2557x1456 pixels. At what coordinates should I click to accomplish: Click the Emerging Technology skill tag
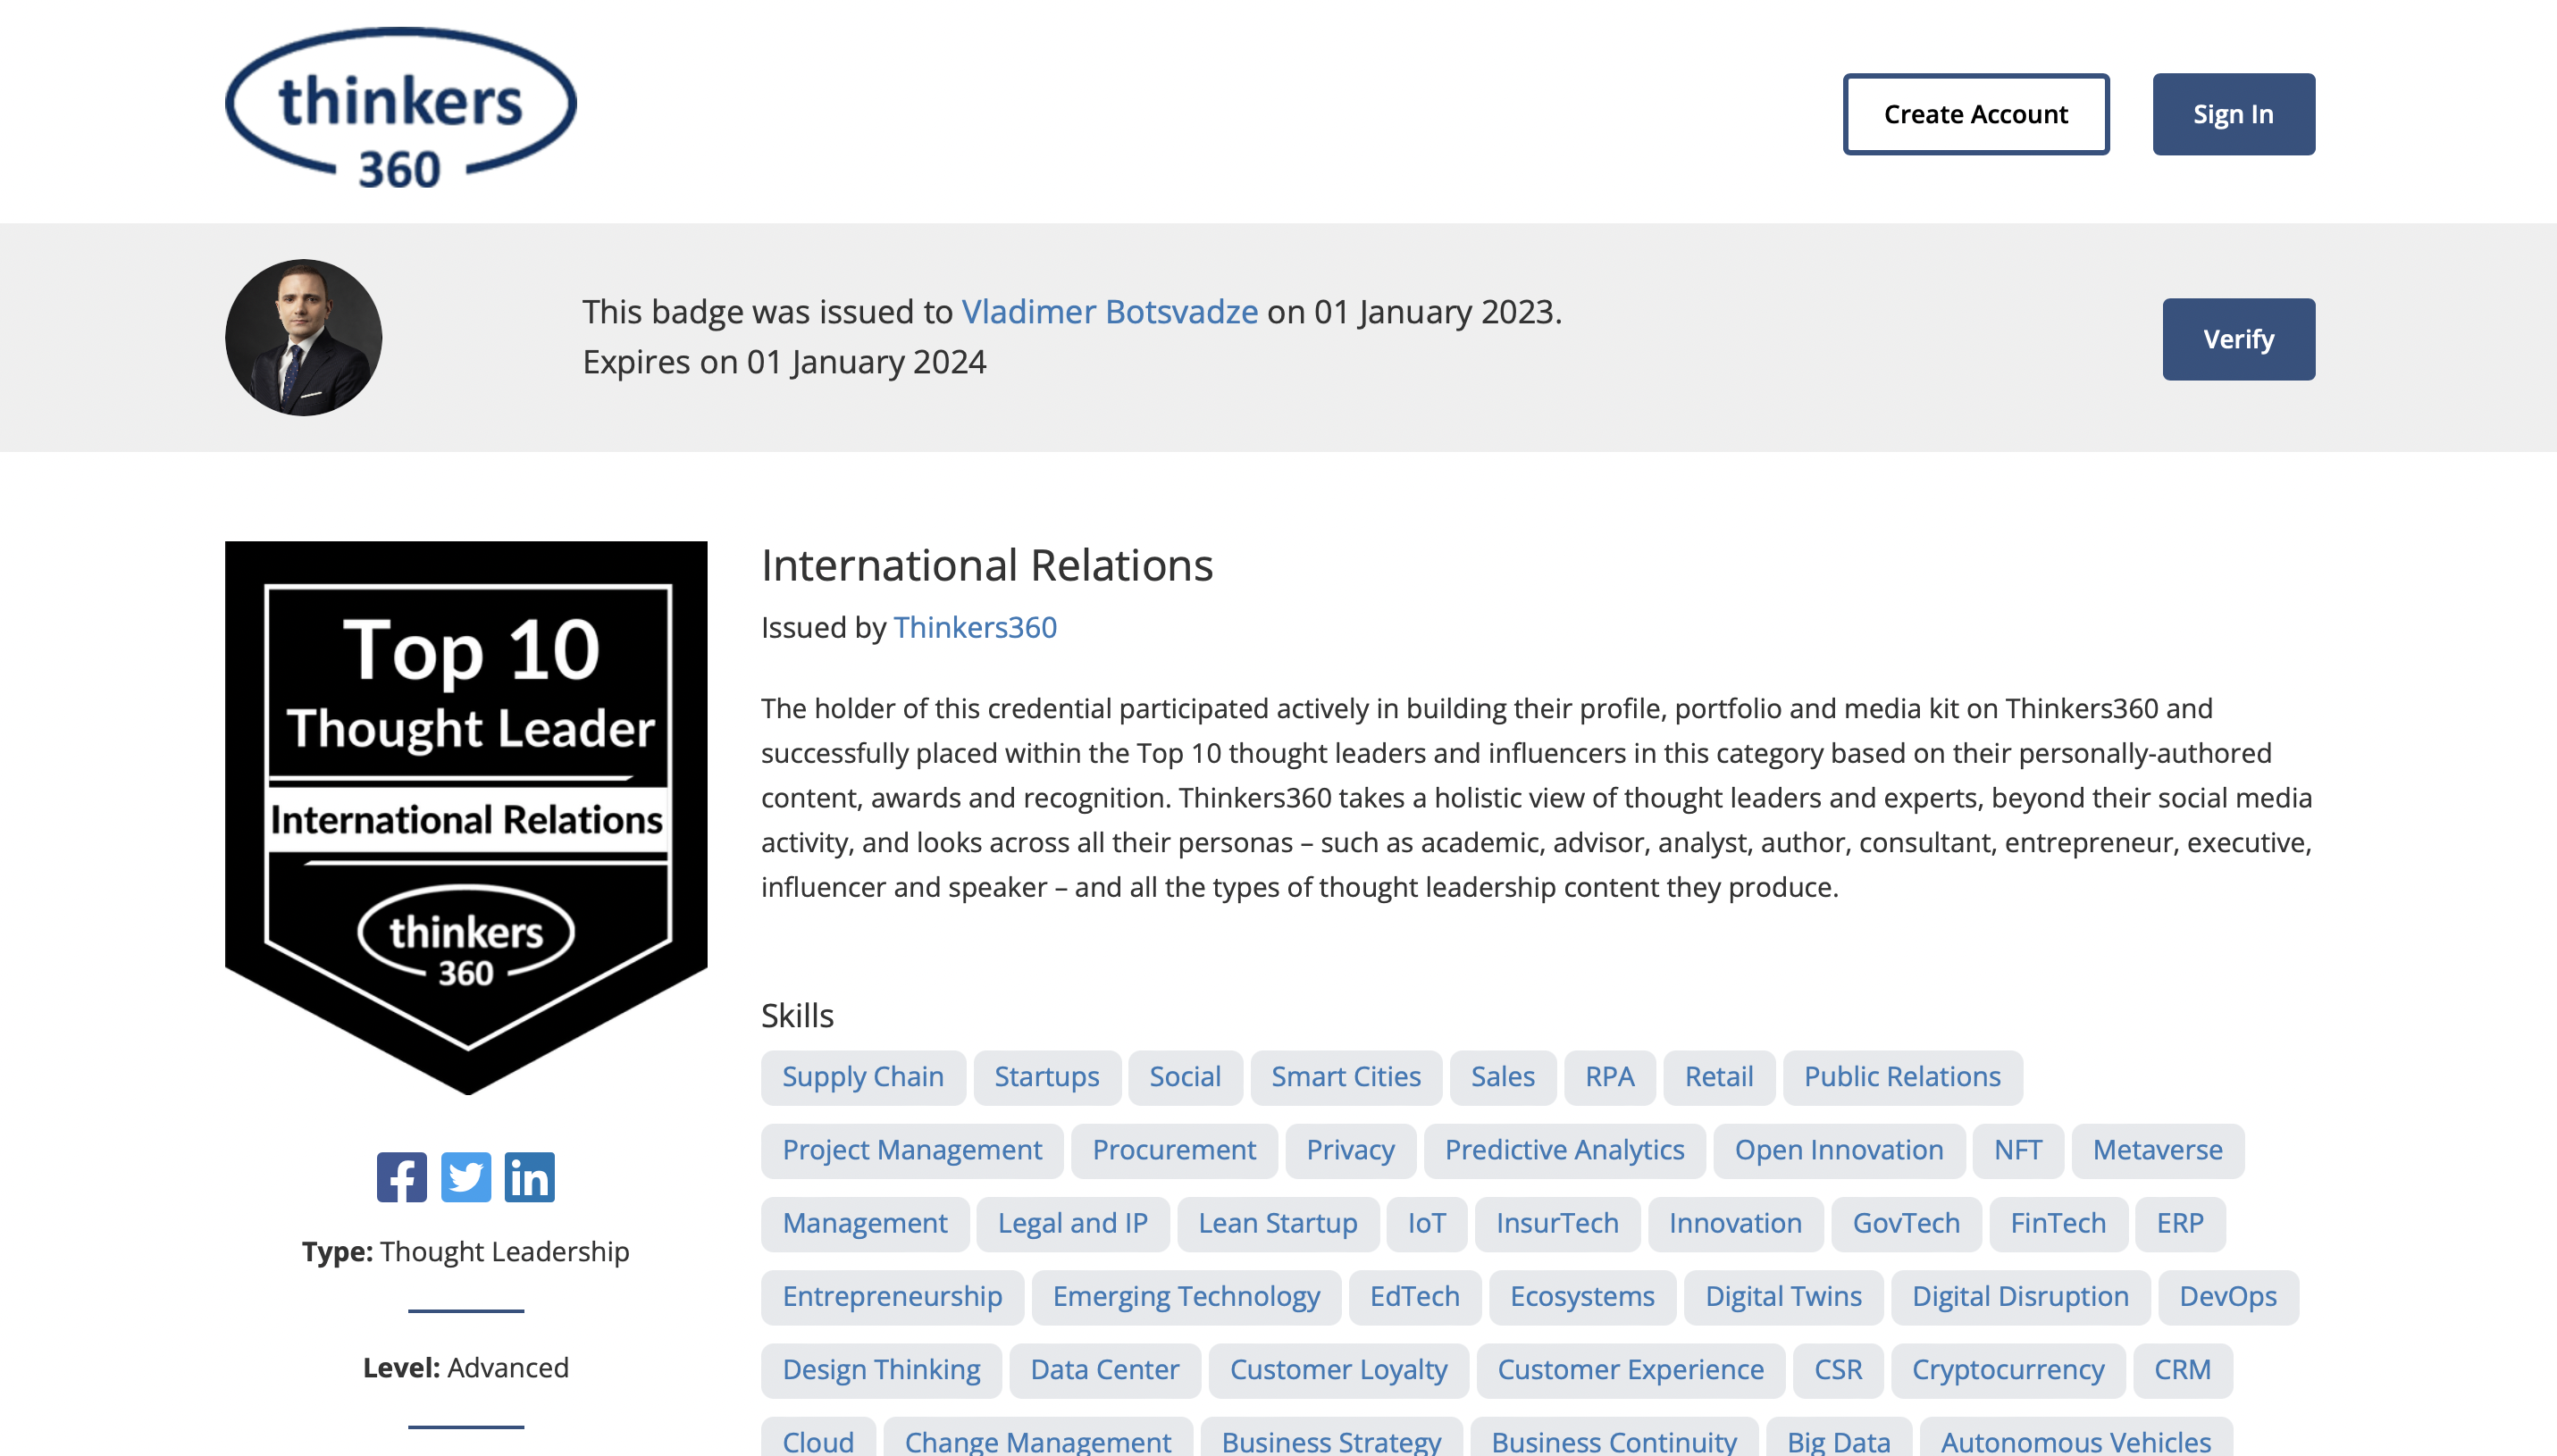pyautogui.click(x=1186, y=1297)
